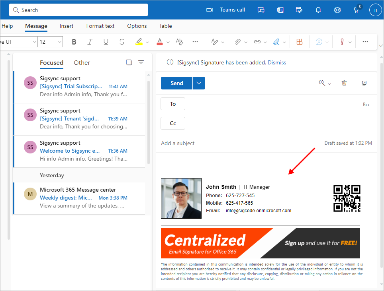Toggle bold formatting
Screen dimensions: 384x291
pos(74,42)
